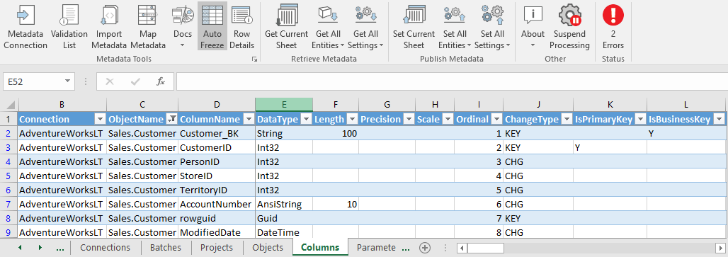Open the IsBusinessKey filter dropdown

click(x=720, y=119)
